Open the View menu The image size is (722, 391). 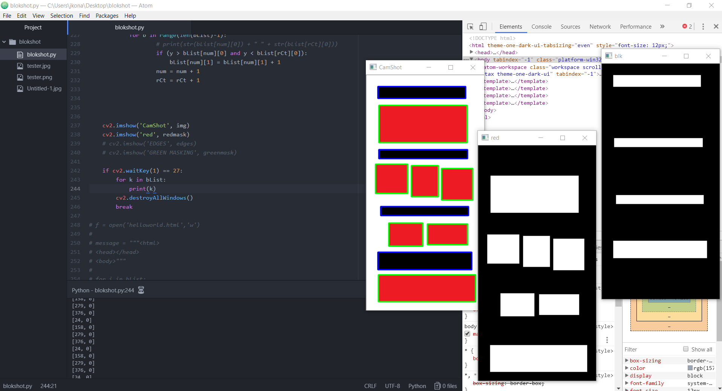[x=38, y=15]
